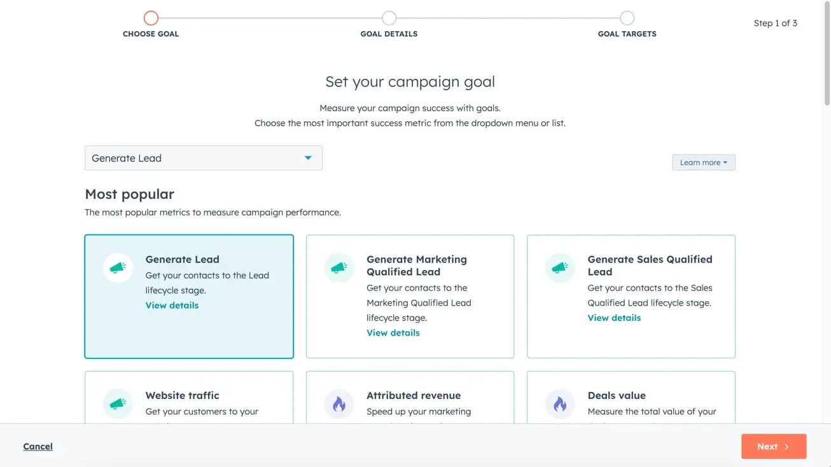
Task: Select the Generate Sales Qualified Lead card
Action: 631,297
